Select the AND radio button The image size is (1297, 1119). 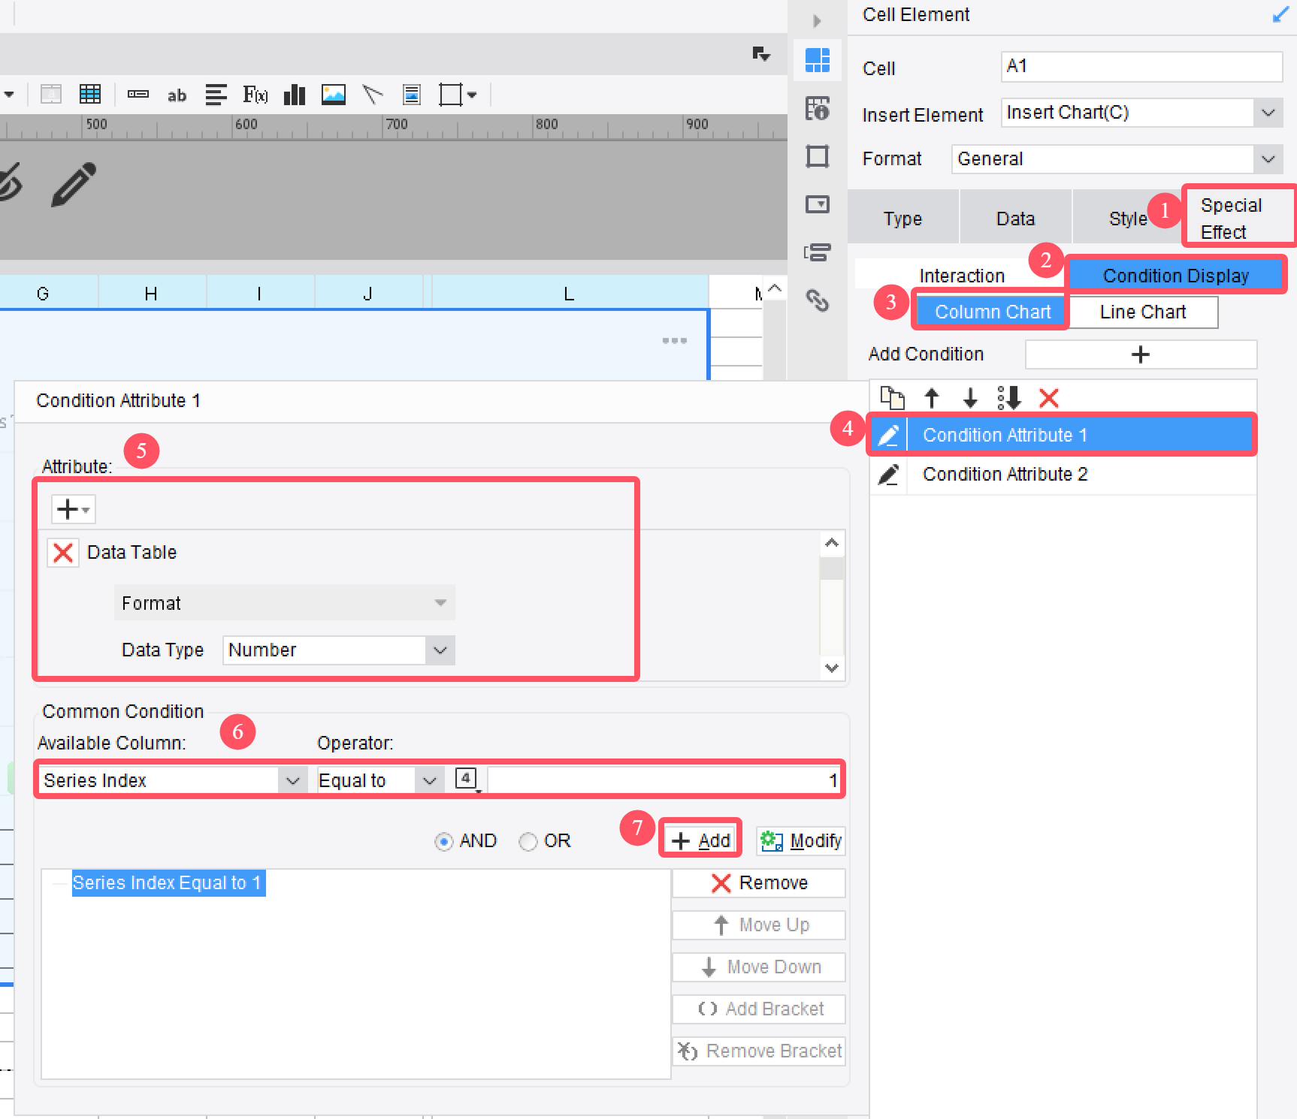[x=444, y=841]
